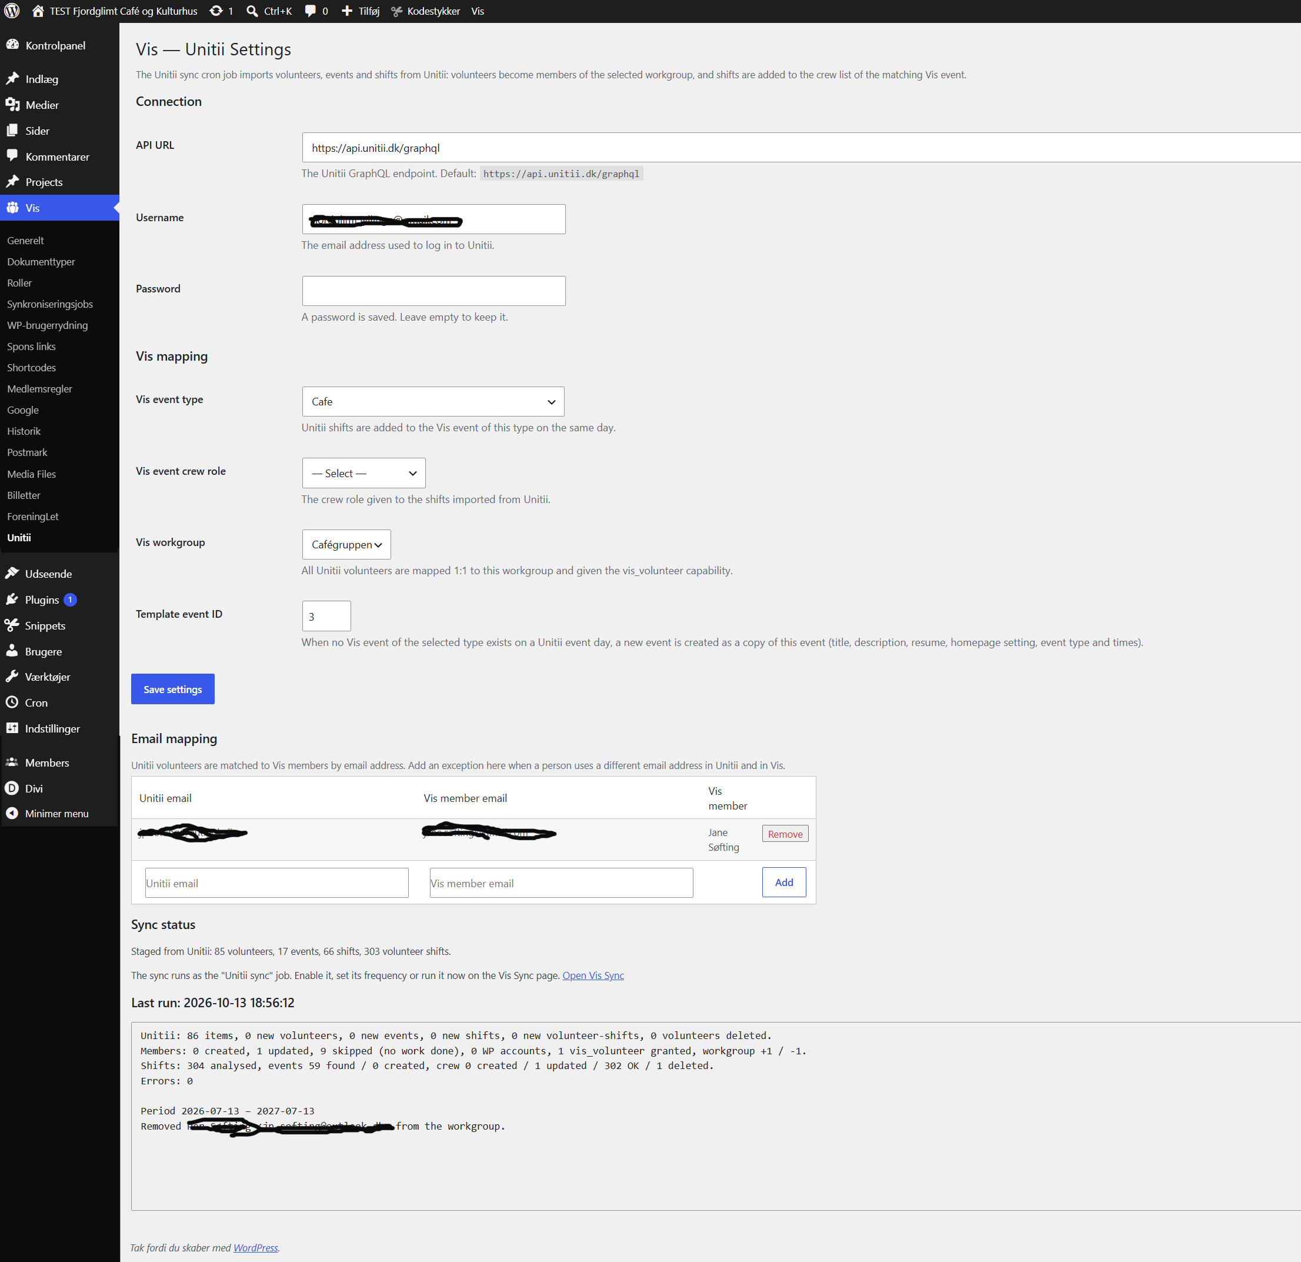Open the Plugins plug icon
This screenshot has width=1301, height=1262.
pyautogui.click(x=12, y=599)
